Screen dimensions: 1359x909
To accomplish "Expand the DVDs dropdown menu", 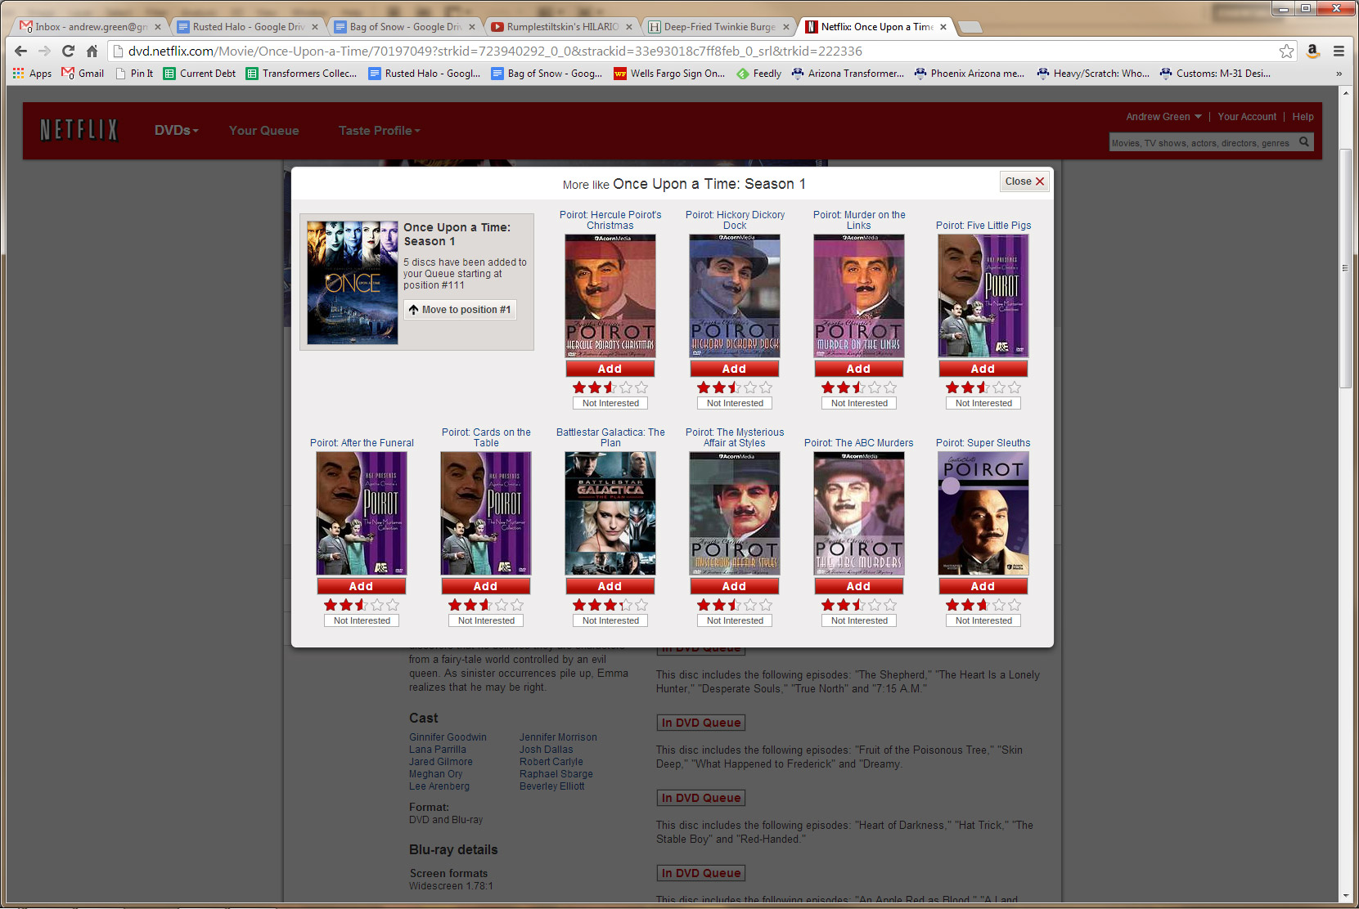I will click(x=176, y=130).
